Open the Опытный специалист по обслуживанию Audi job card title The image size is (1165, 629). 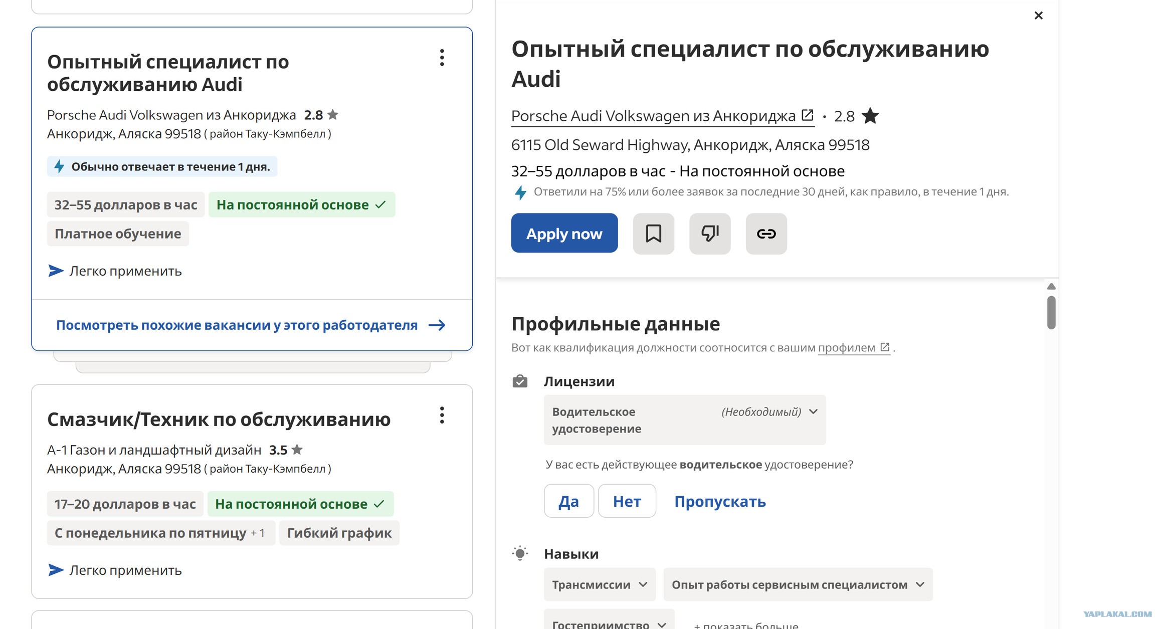coord(168,73)
